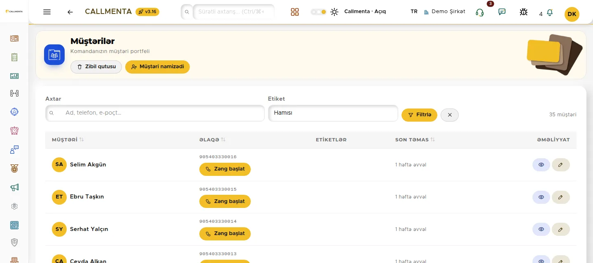Click the SY avatar of Serhat Yalçın
Screen dimensions: 593x263
[x=59, y=229]
